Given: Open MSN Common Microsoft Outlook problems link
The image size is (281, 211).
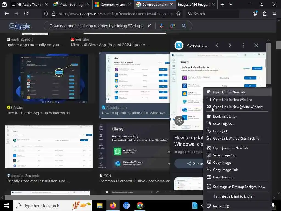Looking at the screenshot, I should pos(134,181).
